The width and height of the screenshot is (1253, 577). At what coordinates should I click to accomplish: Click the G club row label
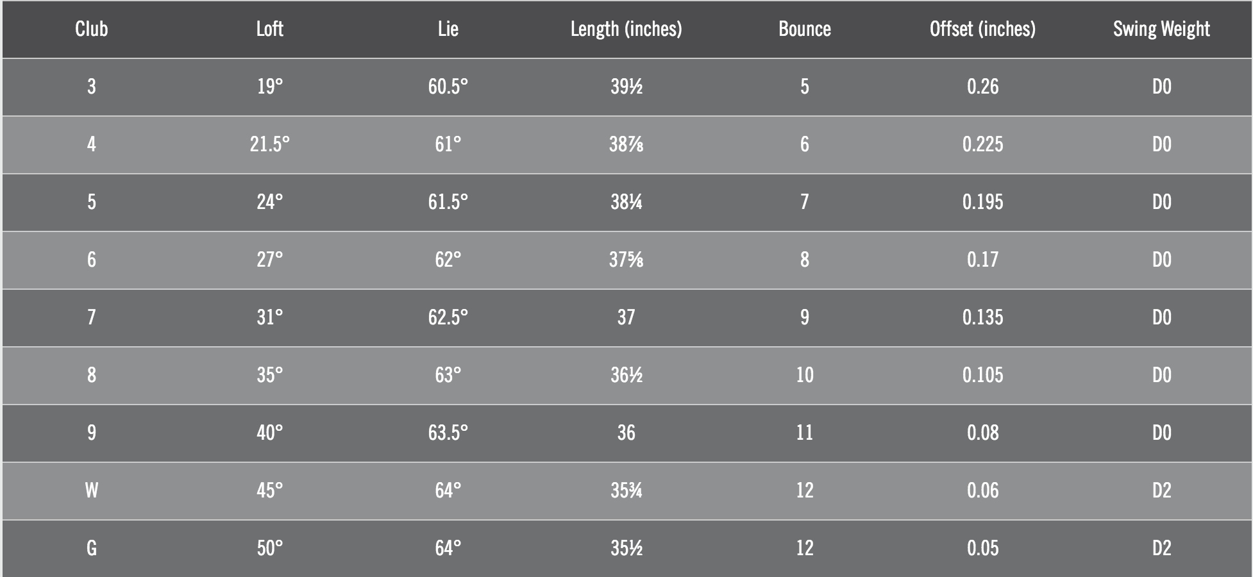tap(91, 548)
